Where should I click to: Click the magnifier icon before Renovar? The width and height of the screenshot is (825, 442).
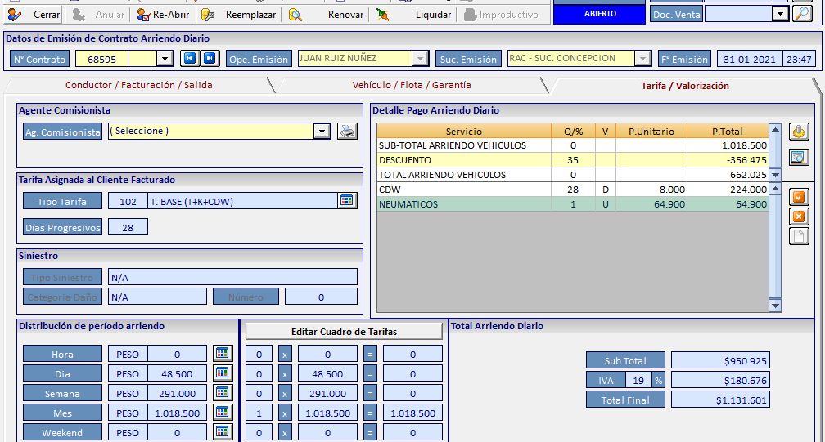(295, 15)
